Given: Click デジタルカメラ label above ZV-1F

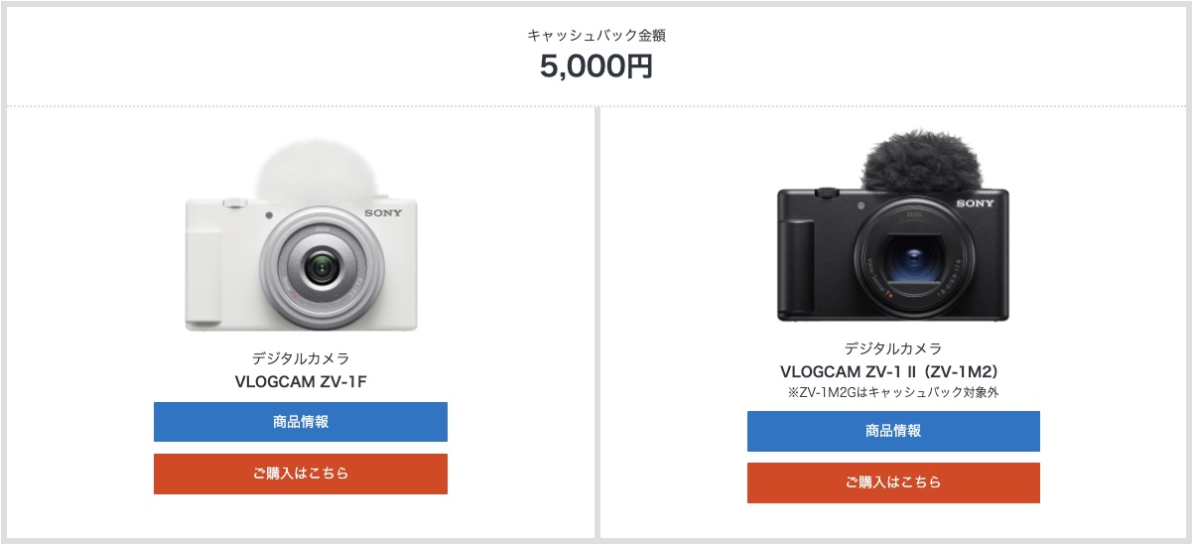Looking at the screenshot, I should (300, 358).
